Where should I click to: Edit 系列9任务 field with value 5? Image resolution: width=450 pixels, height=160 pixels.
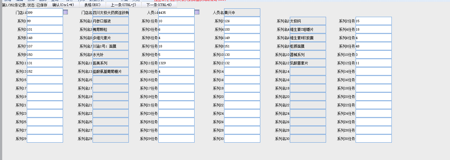tap(176, 55)
